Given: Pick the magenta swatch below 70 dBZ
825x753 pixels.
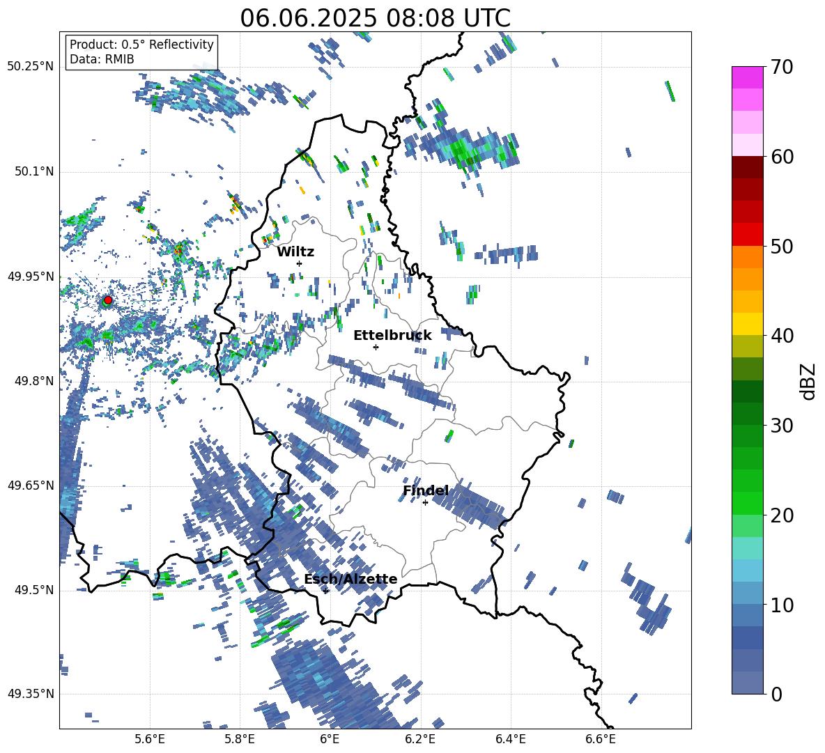Looking at the screenshot, I should tap(747, 78).
